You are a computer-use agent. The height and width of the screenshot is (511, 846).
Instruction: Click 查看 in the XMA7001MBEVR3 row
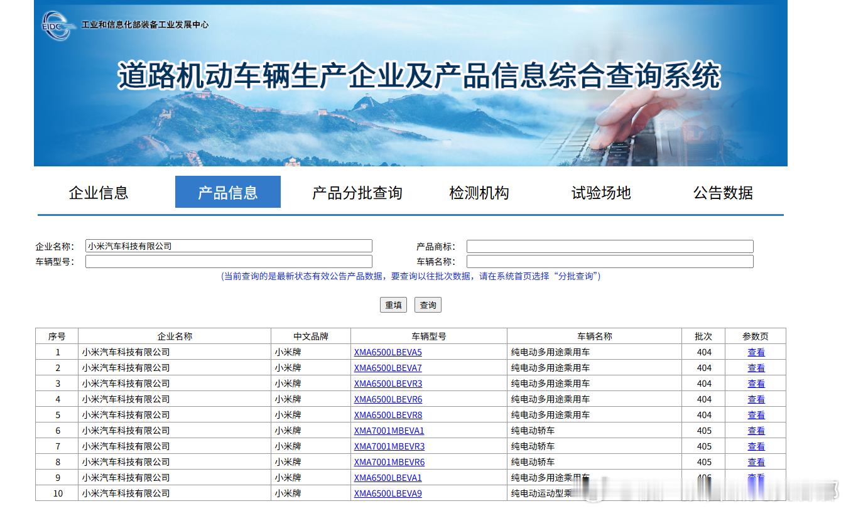756,446
